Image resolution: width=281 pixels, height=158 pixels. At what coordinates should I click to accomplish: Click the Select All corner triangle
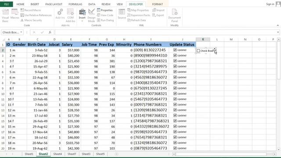coord(3,39)
